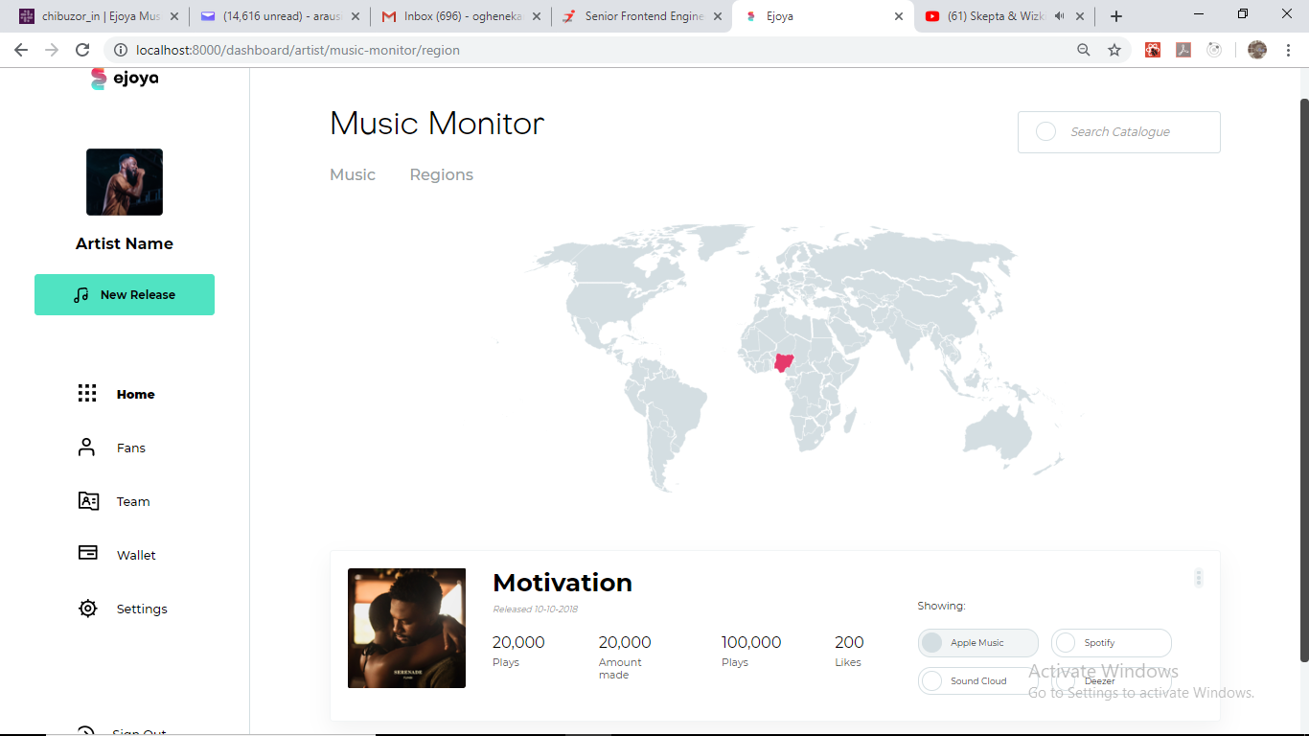Click the browser reload icon
Image resolution: width=1309 pixels, height=736 pixels.
pos(82,50)
